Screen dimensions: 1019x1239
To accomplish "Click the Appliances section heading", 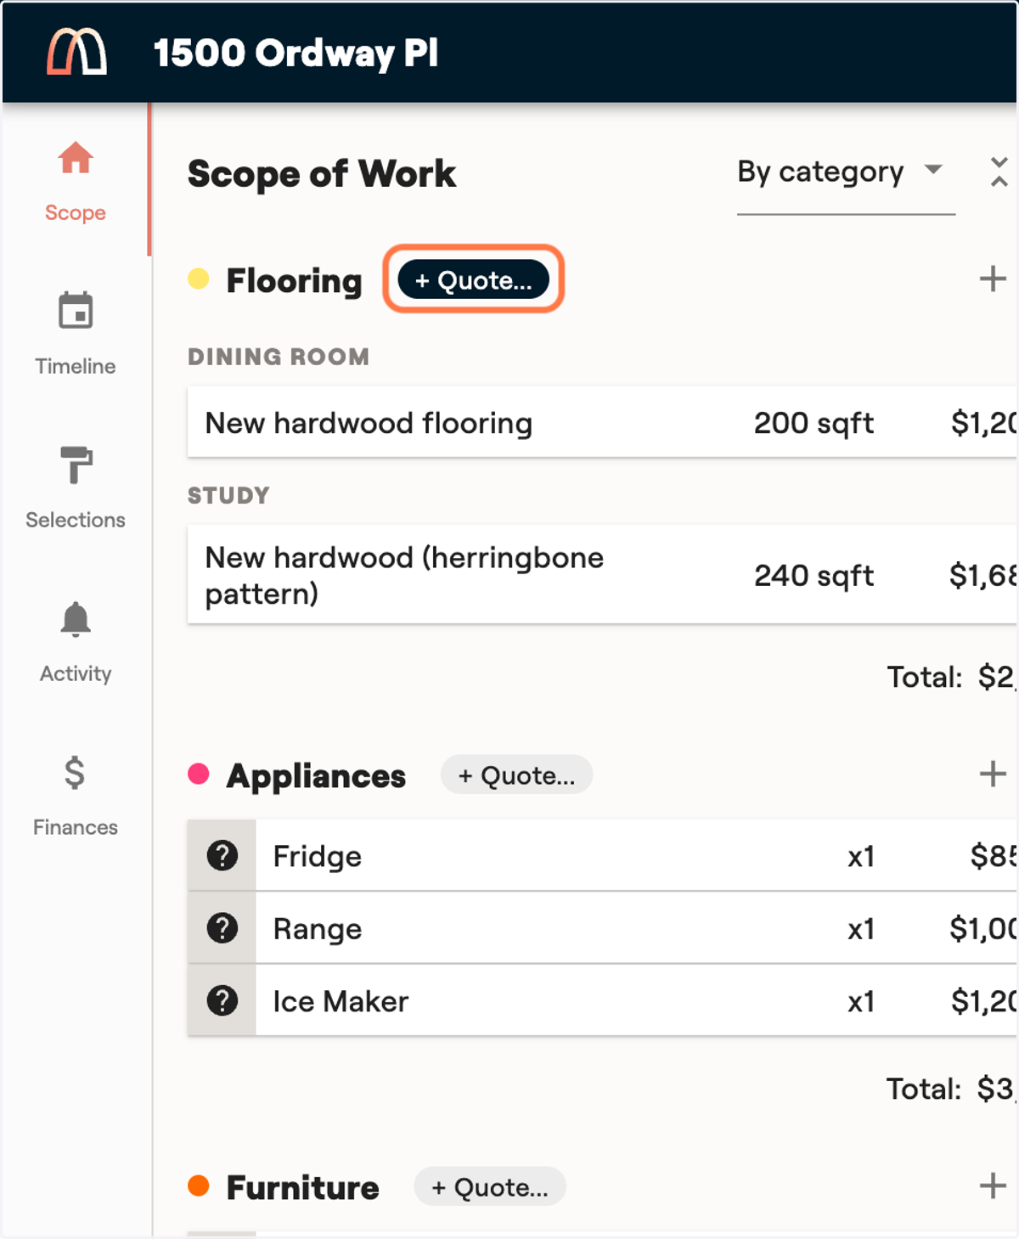I will (316, 776).
